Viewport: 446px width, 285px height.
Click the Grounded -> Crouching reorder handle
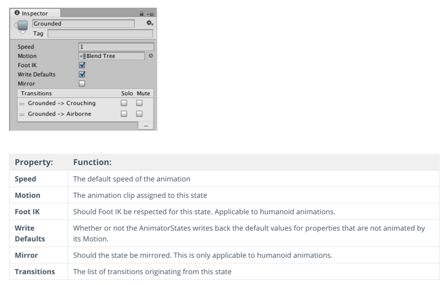pyautogui.click(x=22, y=104)
